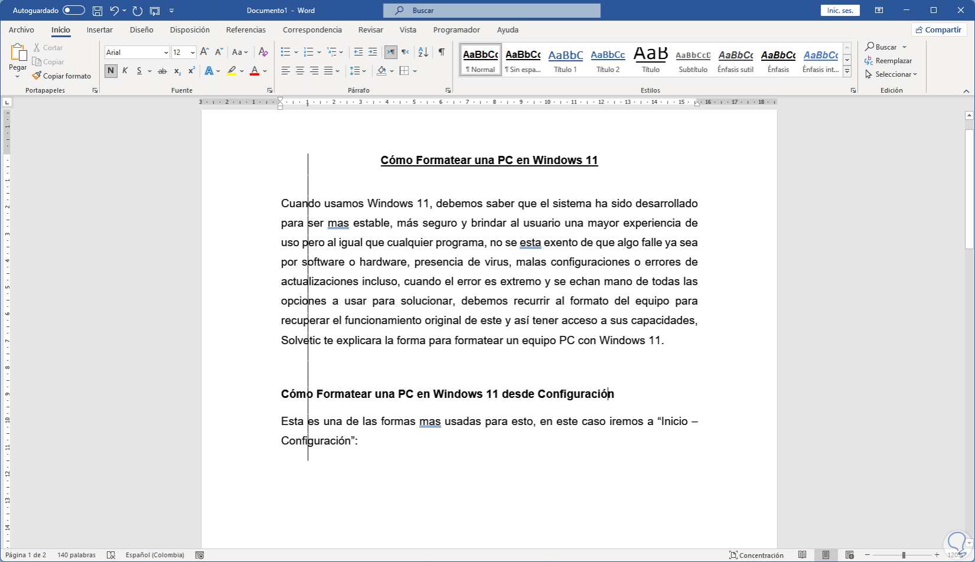This screenshot has width=975, height=562.
Task: Open the Arial font name dropdown
Action: point(166,53)
